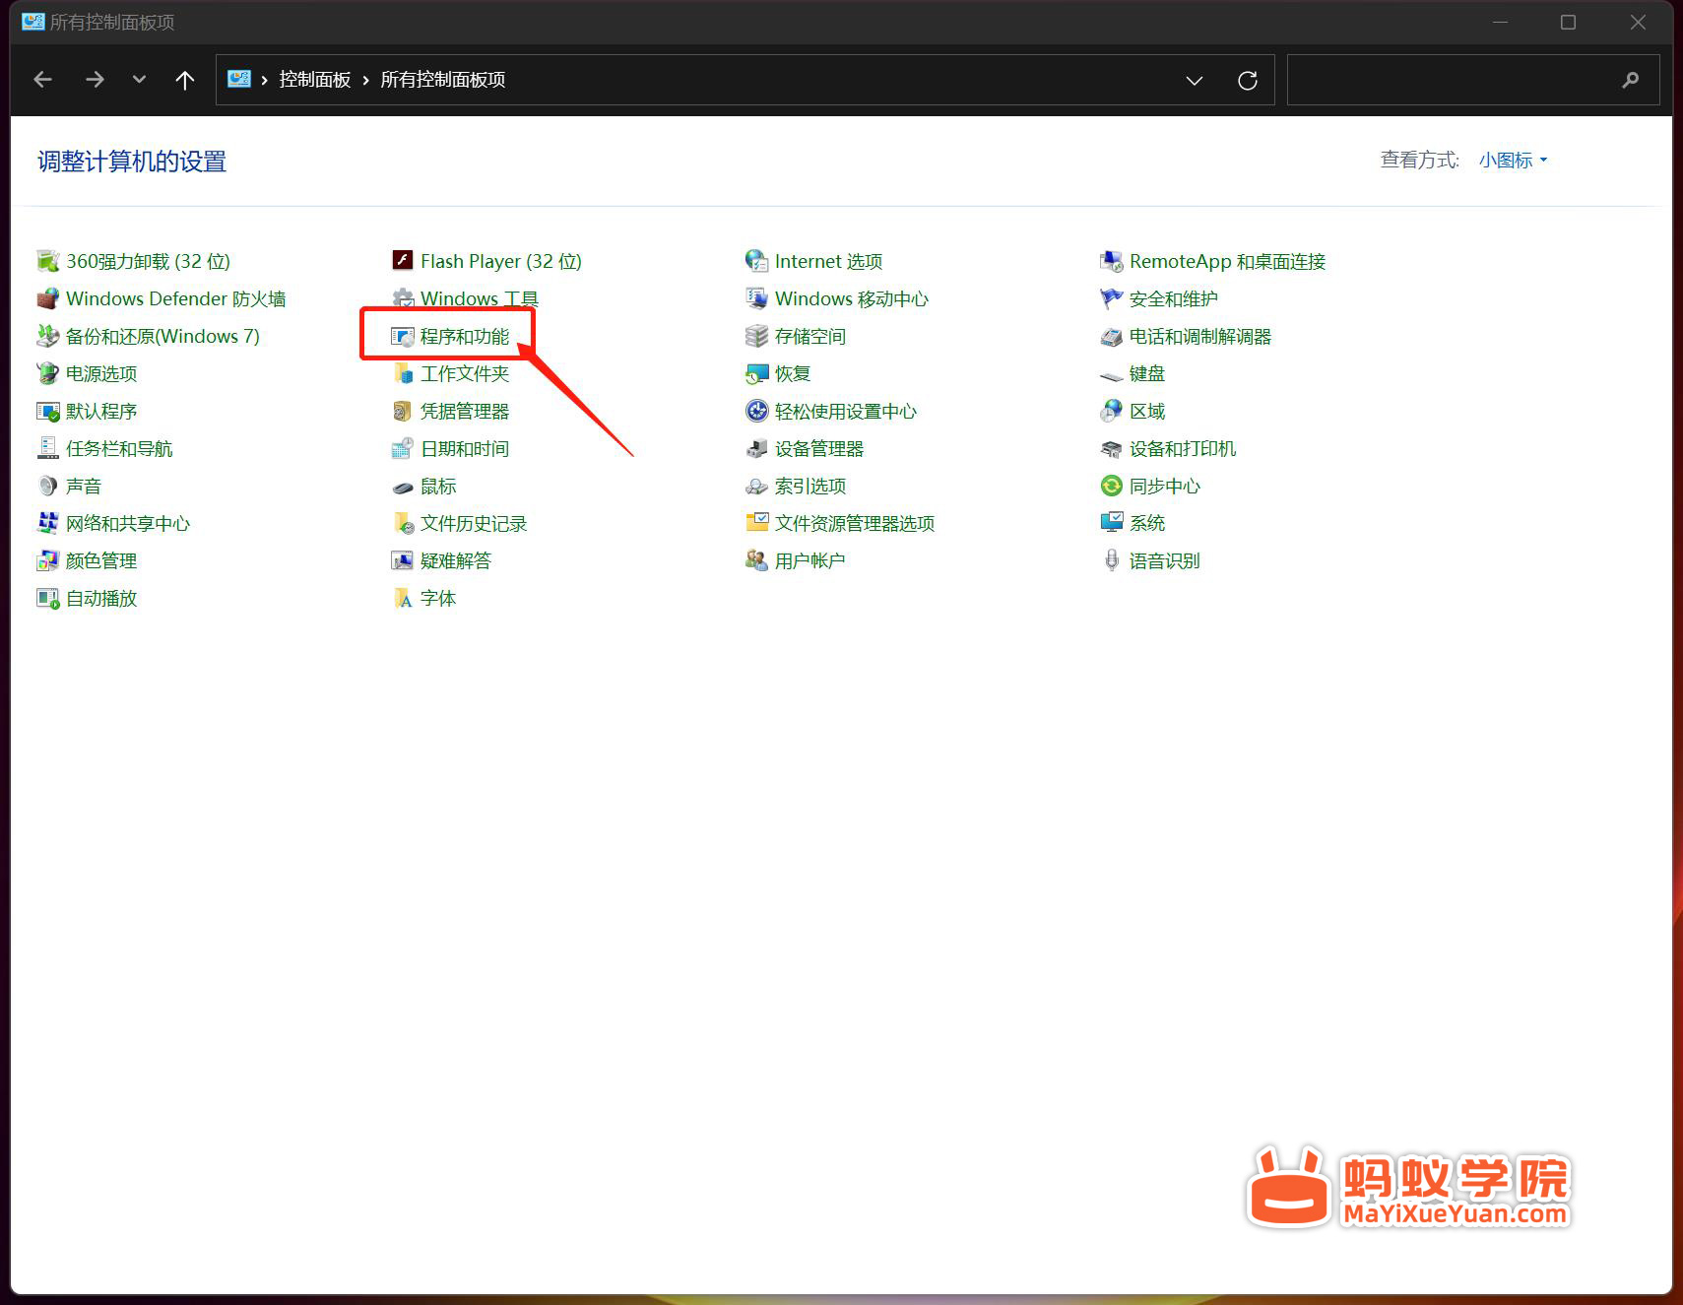Screen dimensions: 1683x1305
Task: Click the 存储空间 drives icon
Action: [x=756, y=336]
